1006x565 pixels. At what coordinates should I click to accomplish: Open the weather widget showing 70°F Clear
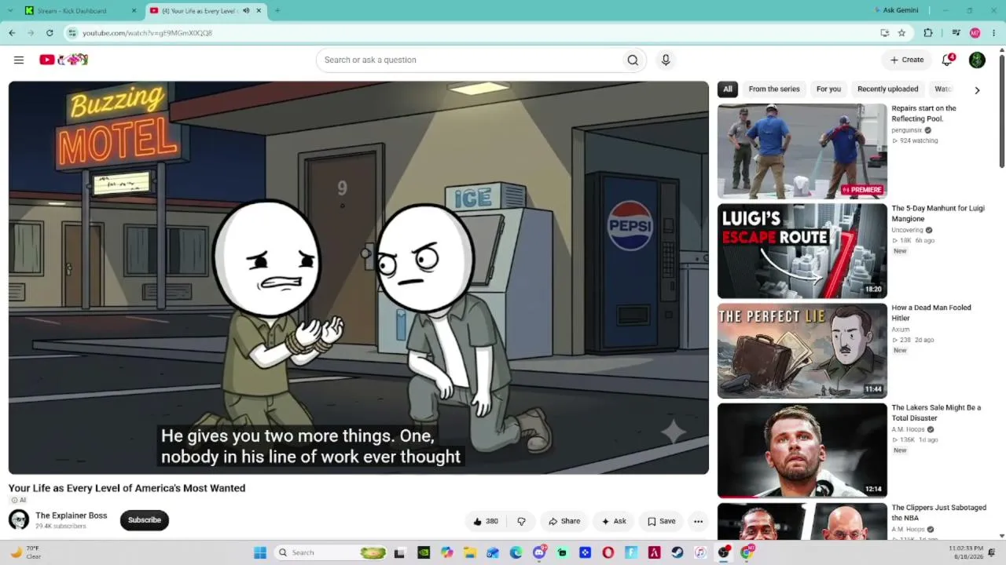pos(25,552)
